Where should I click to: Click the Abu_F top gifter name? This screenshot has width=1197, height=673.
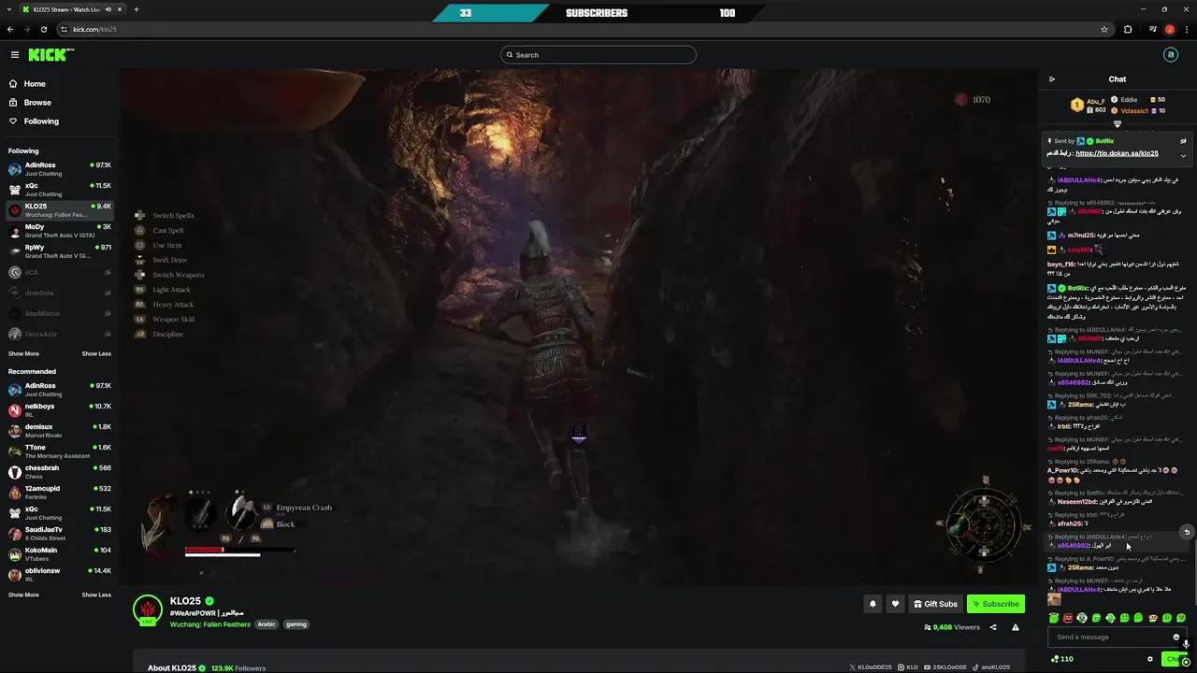tap(1096, 101)
